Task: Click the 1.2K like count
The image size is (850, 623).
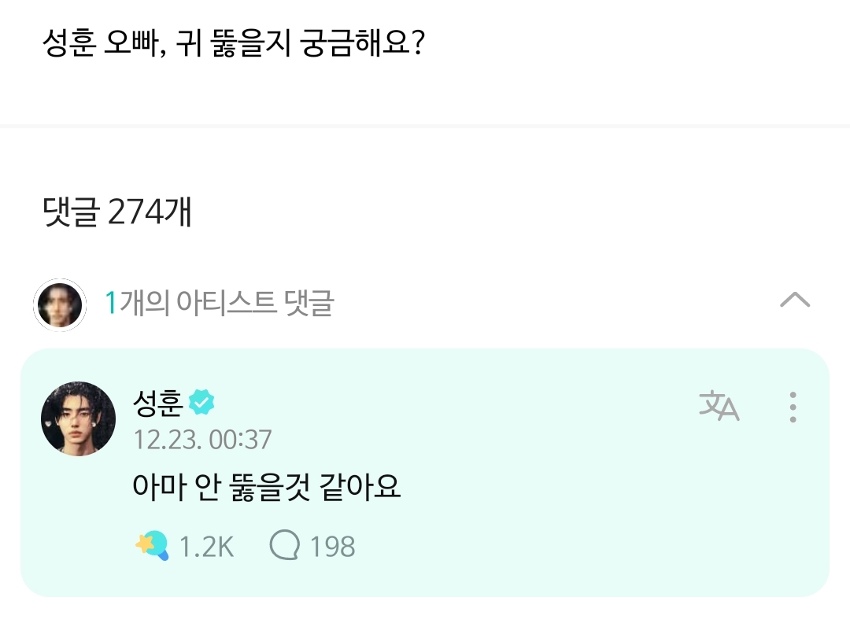Action: (x=206, y=546)
